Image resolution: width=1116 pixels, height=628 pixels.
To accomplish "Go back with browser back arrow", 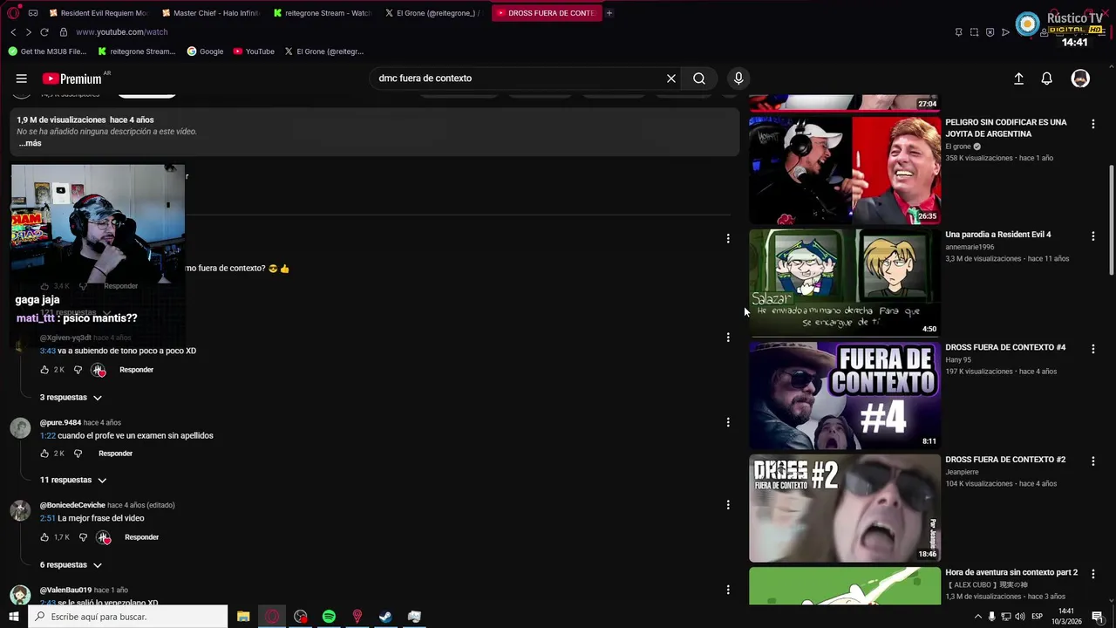I will click(x=13, y=32).
